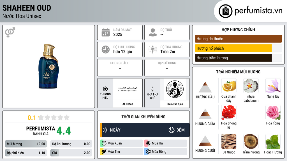Image resolution: width=287 pixels, height=161 pixels.
Task: Click the Mùa Thu season label
Action: click(114, 151)
